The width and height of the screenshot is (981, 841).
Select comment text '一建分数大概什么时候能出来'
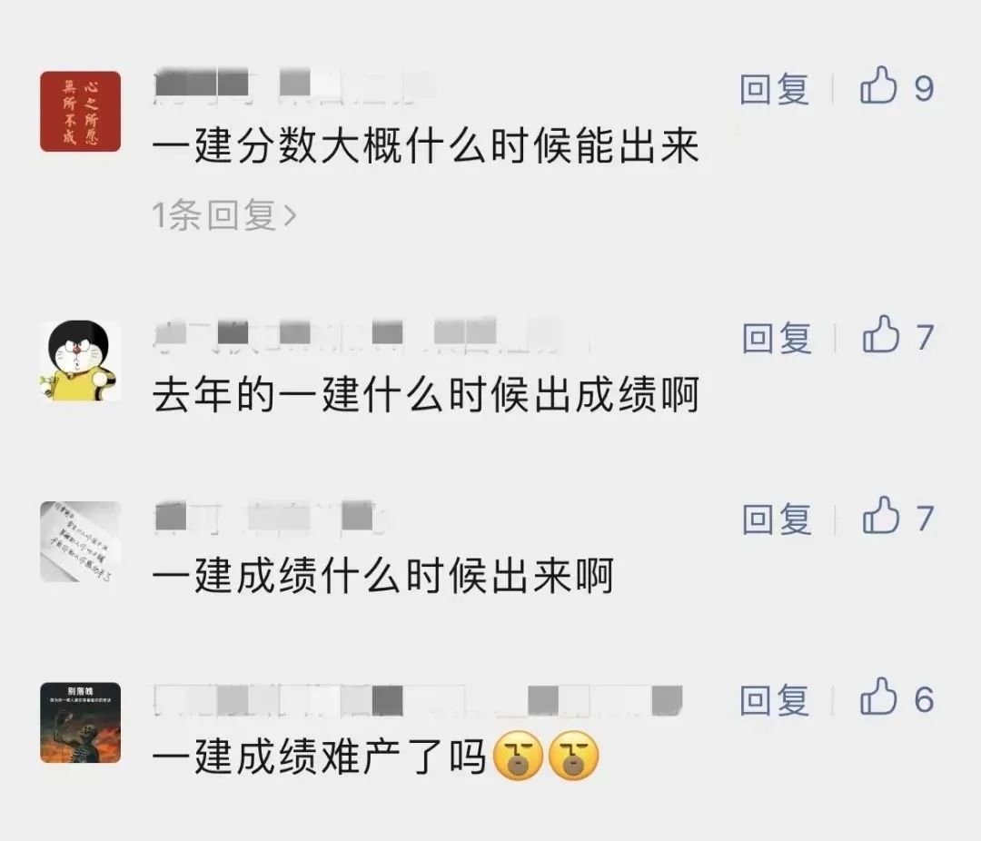point(425,146)
